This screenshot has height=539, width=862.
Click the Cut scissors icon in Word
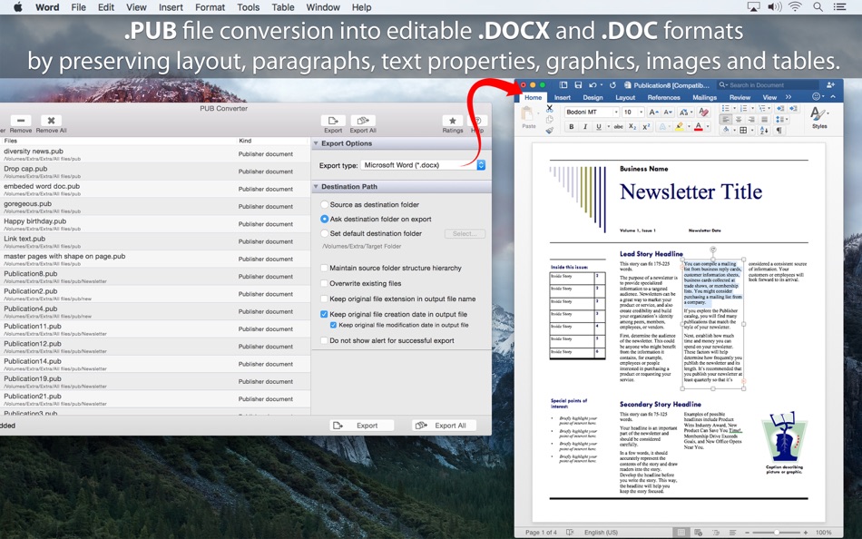point(549,109)
